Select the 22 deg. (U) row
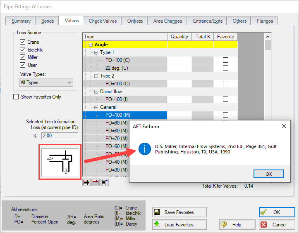The height and width of the screenshot is (233, 299). [125, 68]
